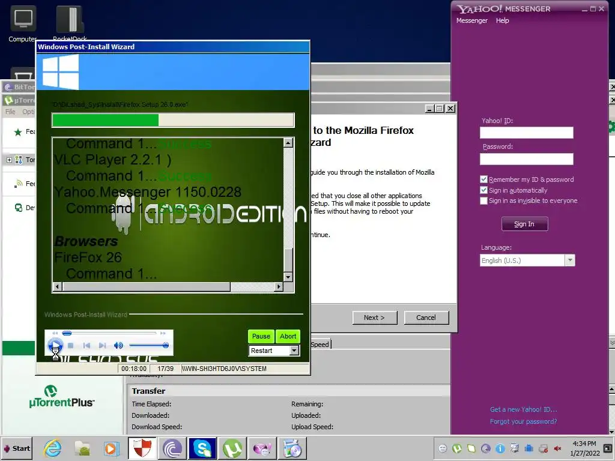The width and height of the screenshot is (615, 461).
Task: Click the blue info tray icon
Action: 500,448
